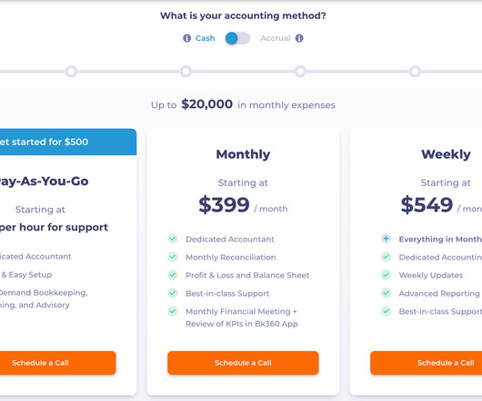Click the third visible expense slider stop
This screenshot has height=401, width=482.
(300, 72)
